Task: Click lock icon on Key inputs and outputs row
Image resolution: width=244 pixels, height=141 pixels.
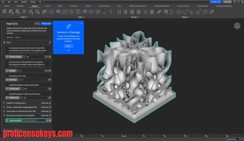Action: 50,115
